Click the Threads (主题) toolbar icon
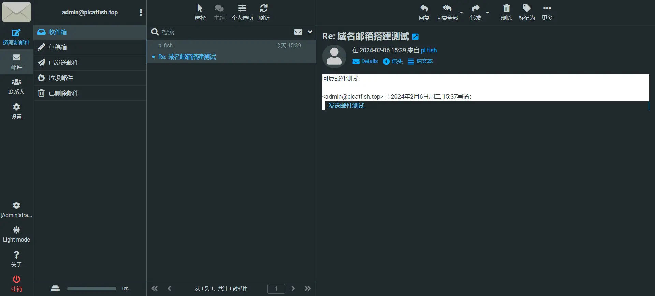The width and height of the screenshot is (655, 296). pyautogui.click(x=219, y=13)
